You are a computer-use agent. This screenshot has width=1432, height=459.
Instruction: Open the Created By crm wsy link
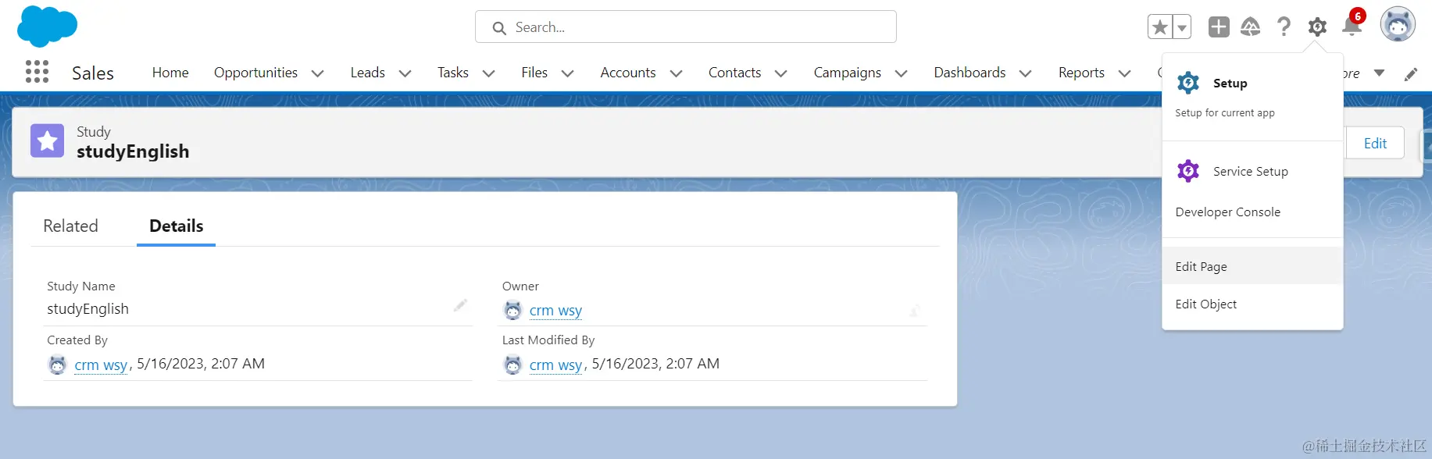point(101,365)
